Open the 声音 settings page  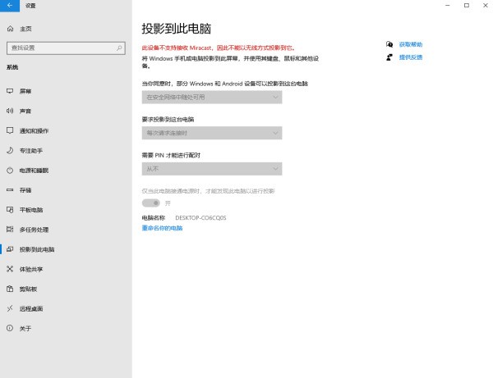(x=66, y=111)
